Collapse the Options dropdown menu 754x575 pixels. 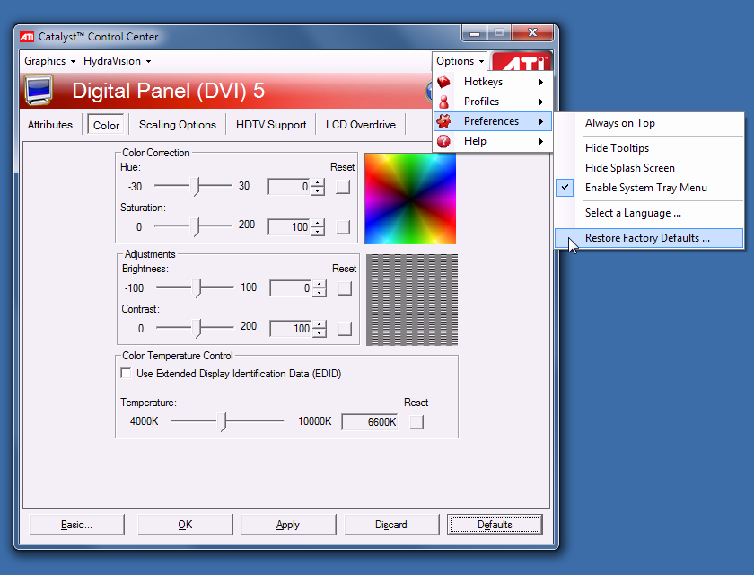pos(460,61)
